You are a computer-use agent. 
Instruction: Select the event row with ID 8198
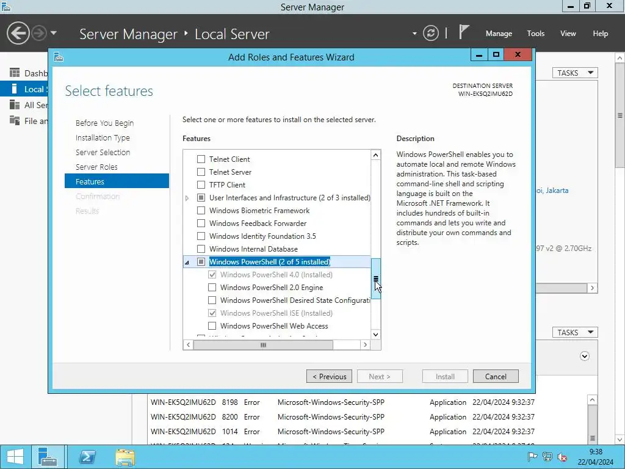pyautogui.click(x=343, y=402)
